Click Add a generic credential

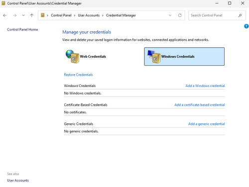[x=207, y=124]
